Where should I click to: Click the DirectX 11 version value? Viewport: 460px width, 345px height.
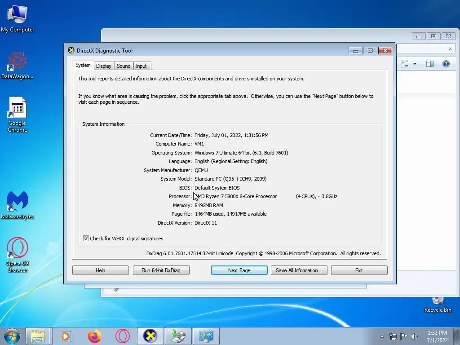tap(206, 223)
